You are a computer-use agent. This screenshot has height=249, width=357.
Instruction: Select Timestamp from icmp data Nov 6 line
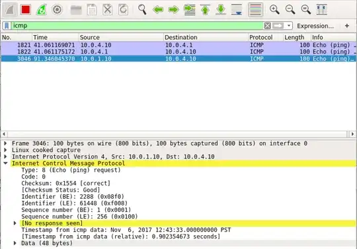point(126,230)
